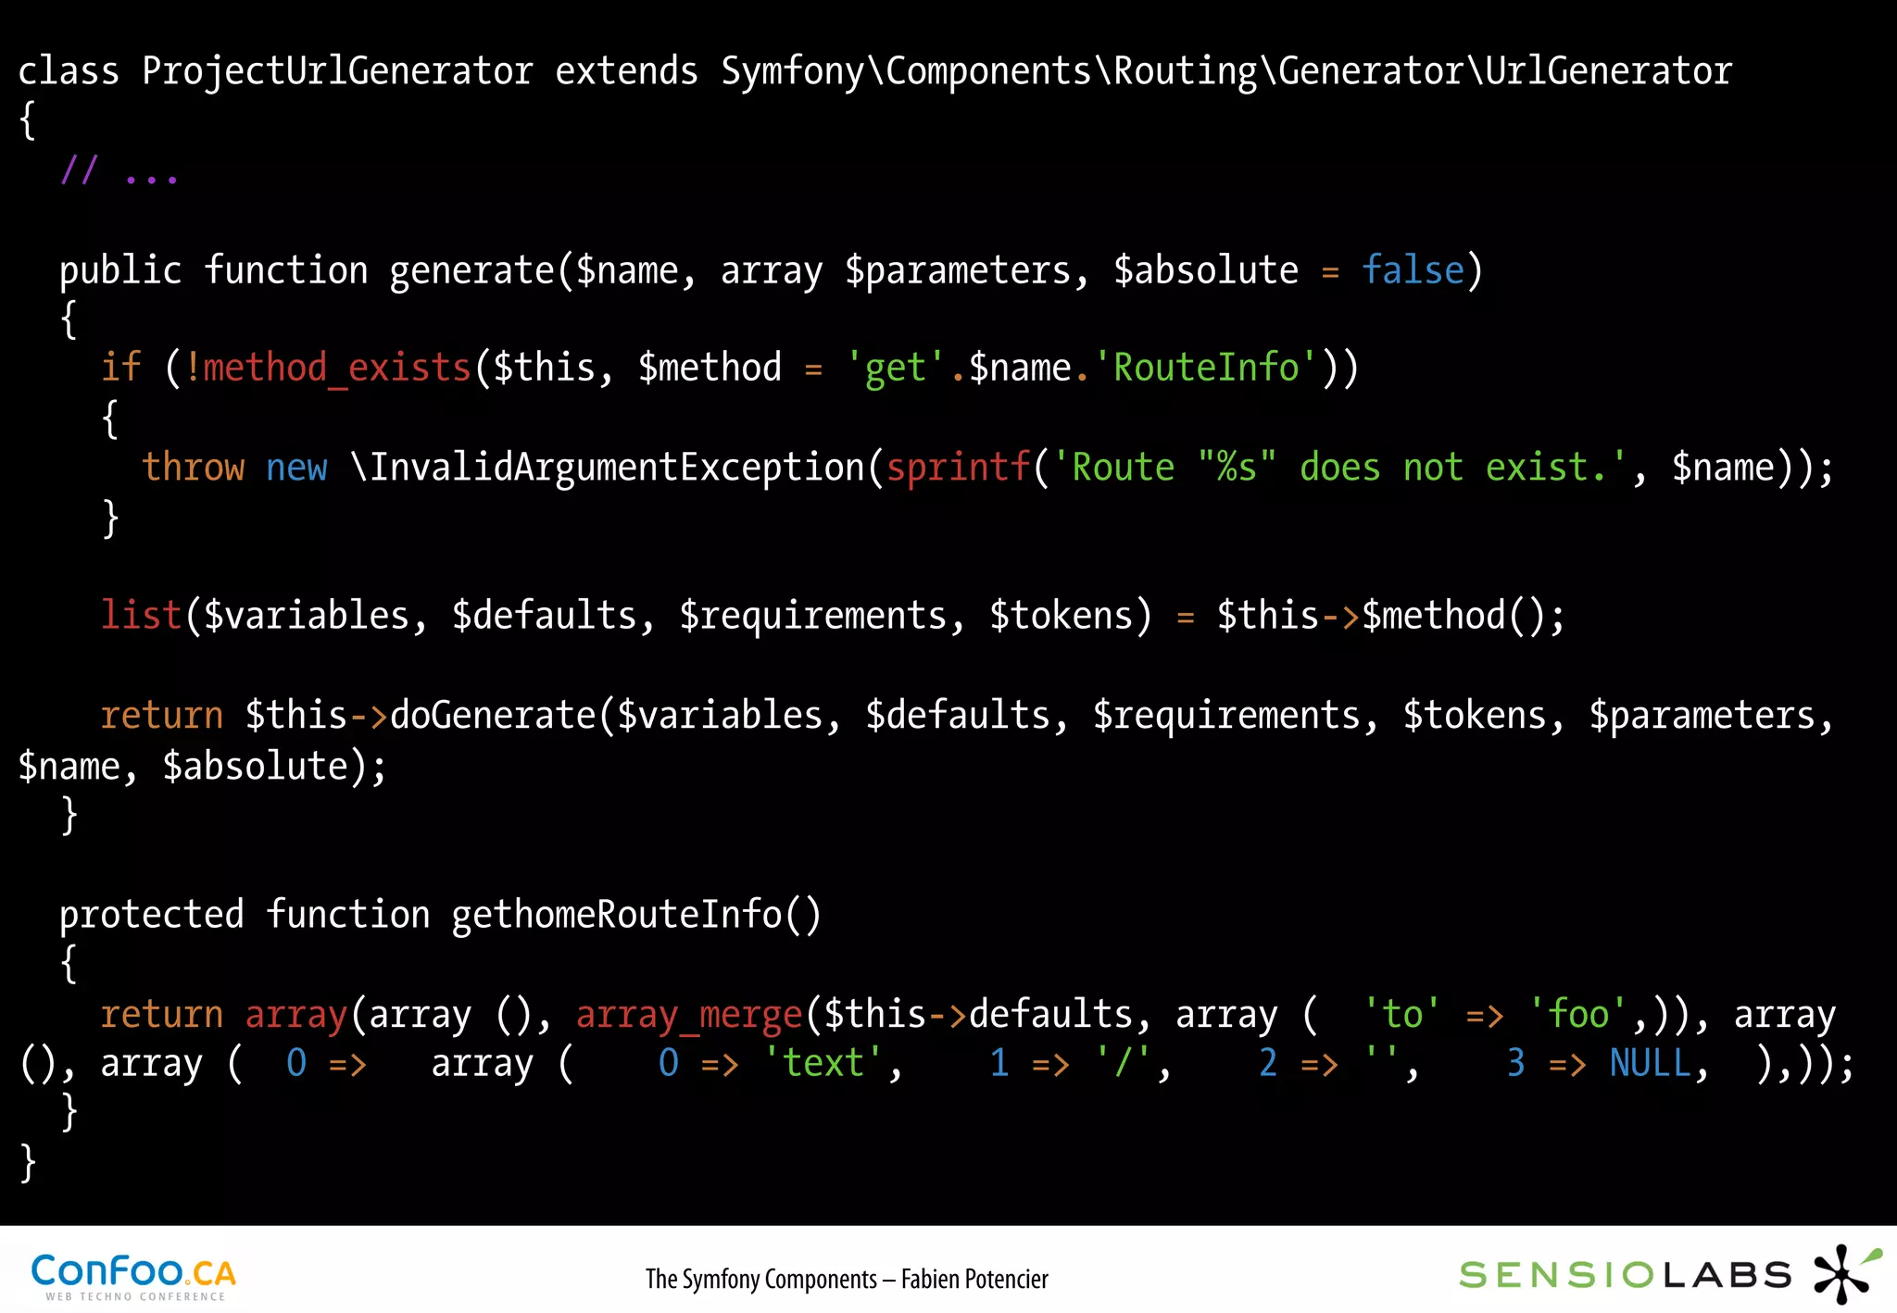Click the purple '// ...' comment
The height and width of the screenshot is (1313, 1897).
(x=119, y=171)
